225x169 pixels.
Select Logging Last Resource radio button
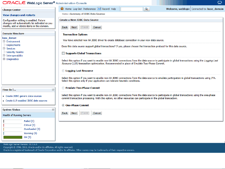click(x=63, y=71)
